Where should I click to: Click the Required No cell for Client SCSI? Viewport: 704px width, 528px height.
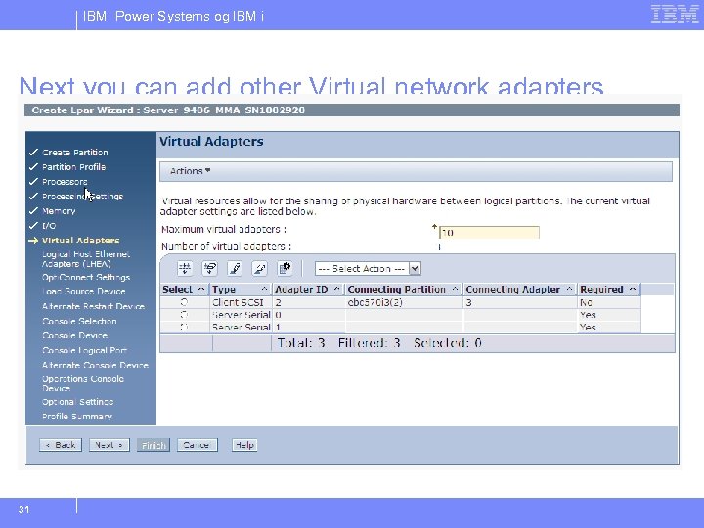(609, 302)
